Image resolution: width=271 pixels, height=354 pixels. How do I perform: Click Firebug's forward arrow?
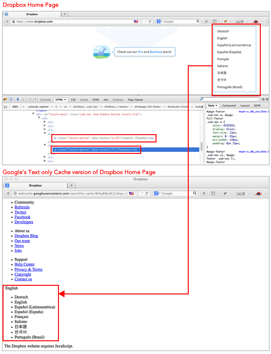(x=23, y=99)
